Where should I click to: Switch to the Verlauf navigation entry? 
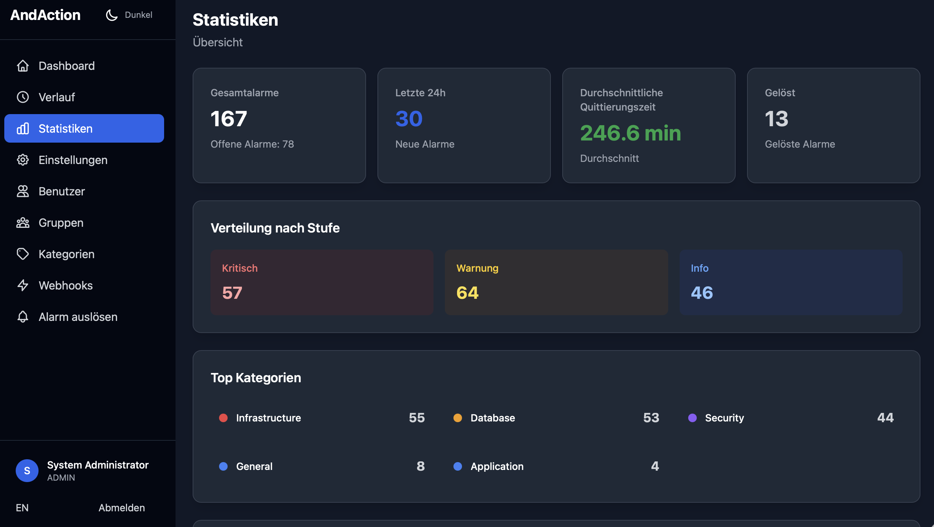(x=57, y=97)
